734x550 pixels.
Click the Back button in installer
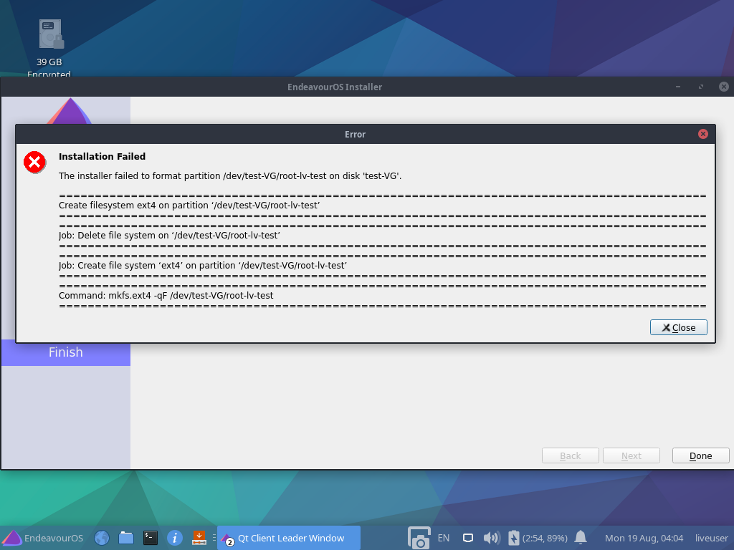pos(570,455)
